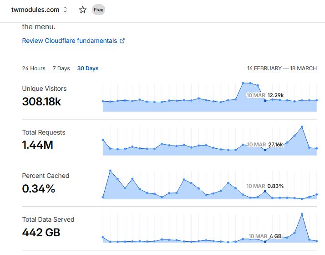This screenshot has height=255, width=325.
Task: Open Review Cloudflare fundamentals link
Action: click(69, 41)
